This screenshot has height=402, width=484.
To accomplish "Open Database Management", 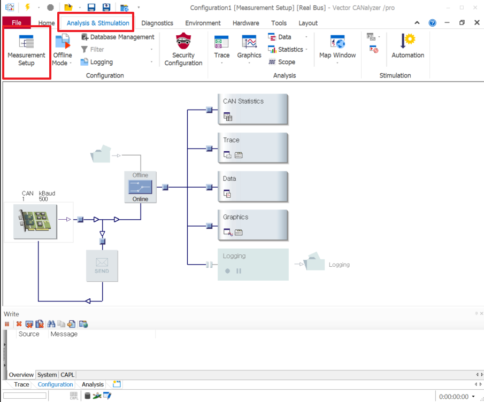I will (x=118, y=37).
